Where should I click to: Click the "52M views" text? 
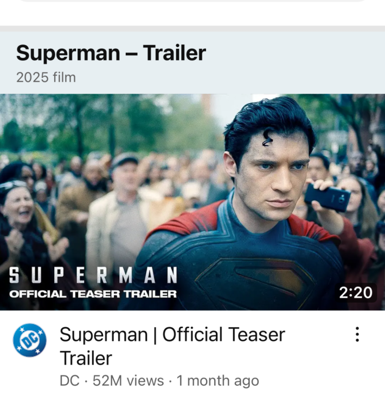pos(129,381)
